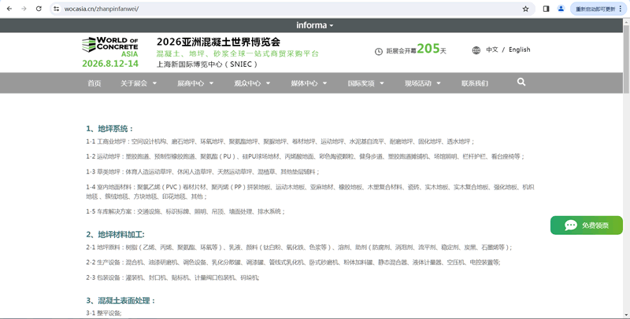Open the 联系我们 nav item
The image size is (630, 319).
[x=474, y=83]
